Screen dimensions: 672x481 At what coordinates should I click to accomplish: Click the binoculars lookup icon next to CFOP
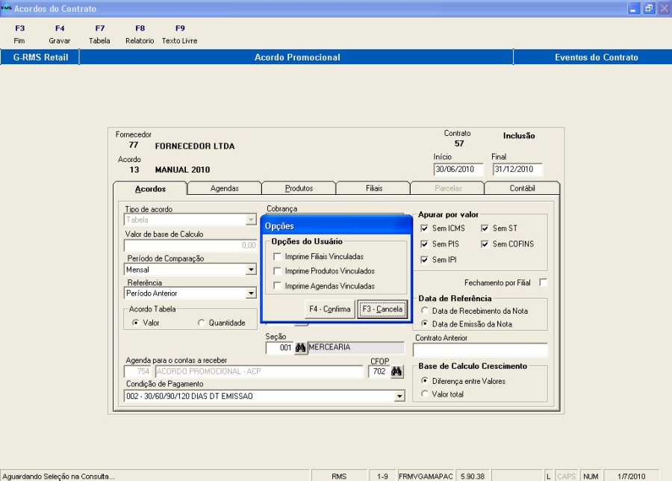396,372
